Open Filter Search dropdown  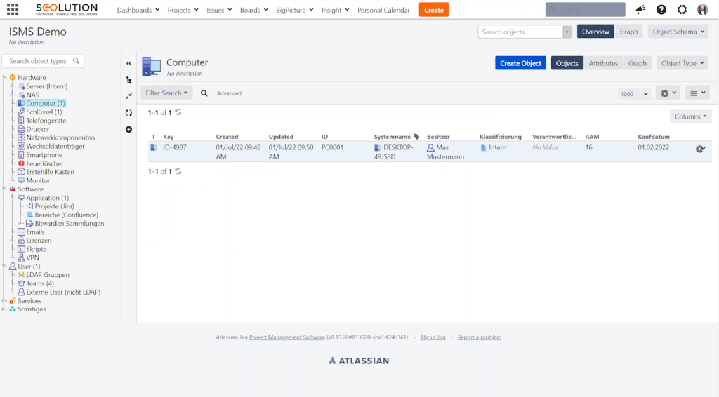point(166,93)
